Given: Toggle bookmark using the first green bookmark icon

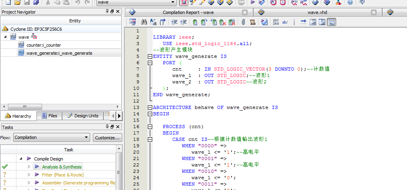Looking at the screenshot, I should (x=195, y=22).
